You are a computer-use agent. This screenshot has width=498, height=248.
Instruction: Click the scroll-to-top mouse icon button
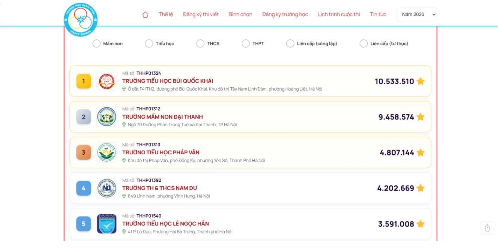[487, 228]
